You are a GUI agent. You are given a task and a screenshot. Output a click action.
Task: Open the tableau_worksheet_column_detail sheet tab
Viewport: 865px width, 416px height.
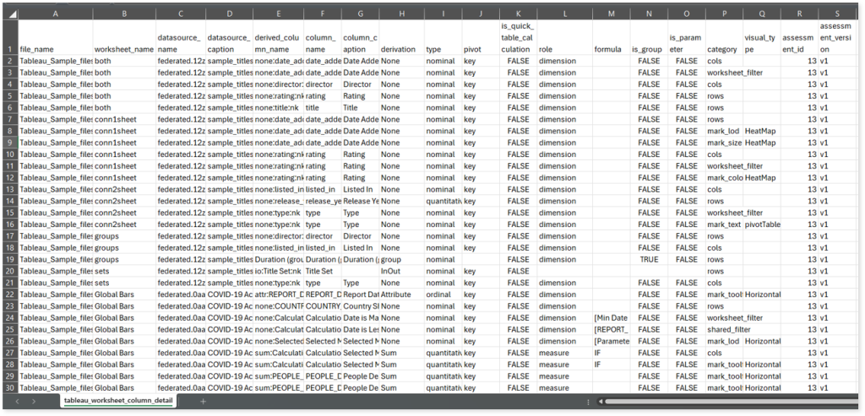point(118,401)
